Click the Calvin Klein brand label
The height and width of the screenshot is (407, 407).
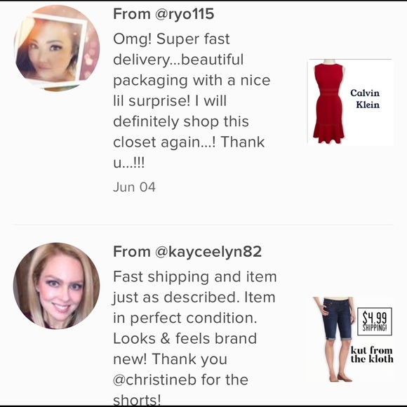(x=365, y=99)
